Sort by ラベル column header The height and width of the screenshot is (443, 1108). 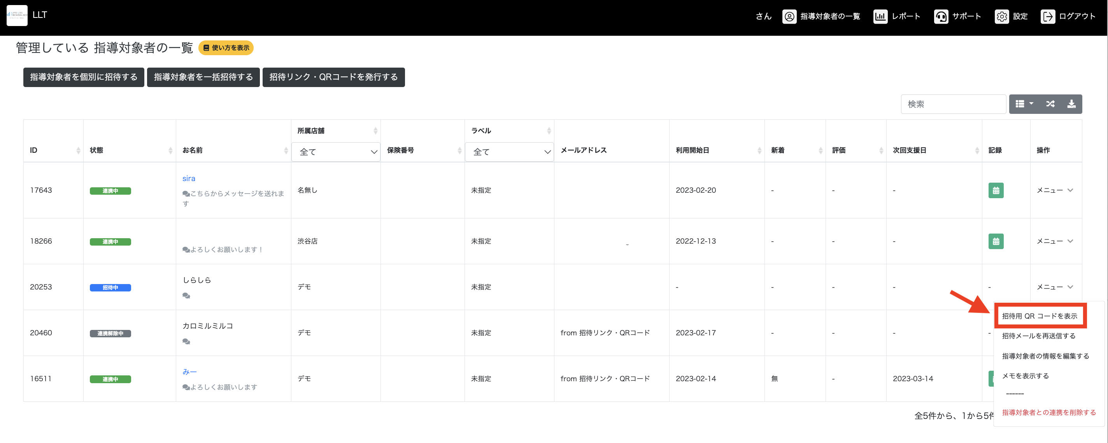click(x=510, y=131)
